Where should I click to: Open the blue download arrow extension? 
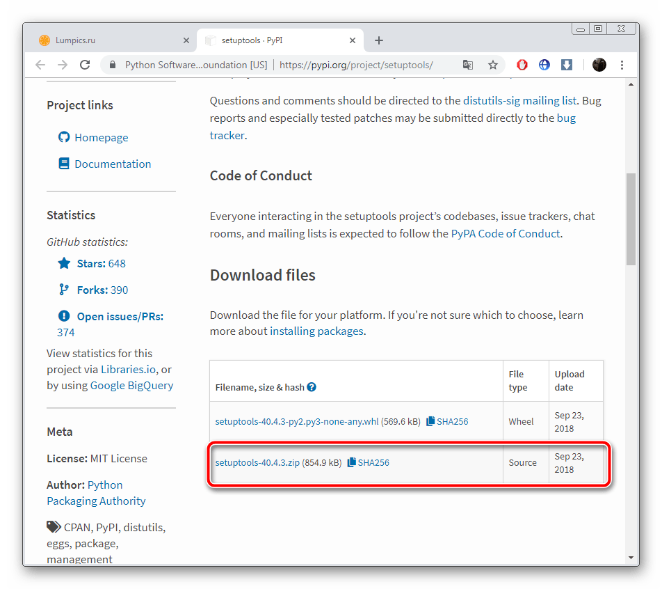pos(567,65)
